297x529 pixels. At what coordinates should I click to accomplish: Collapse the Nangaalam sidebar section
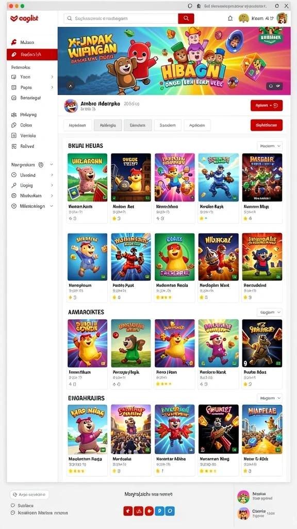coord(52,165)
